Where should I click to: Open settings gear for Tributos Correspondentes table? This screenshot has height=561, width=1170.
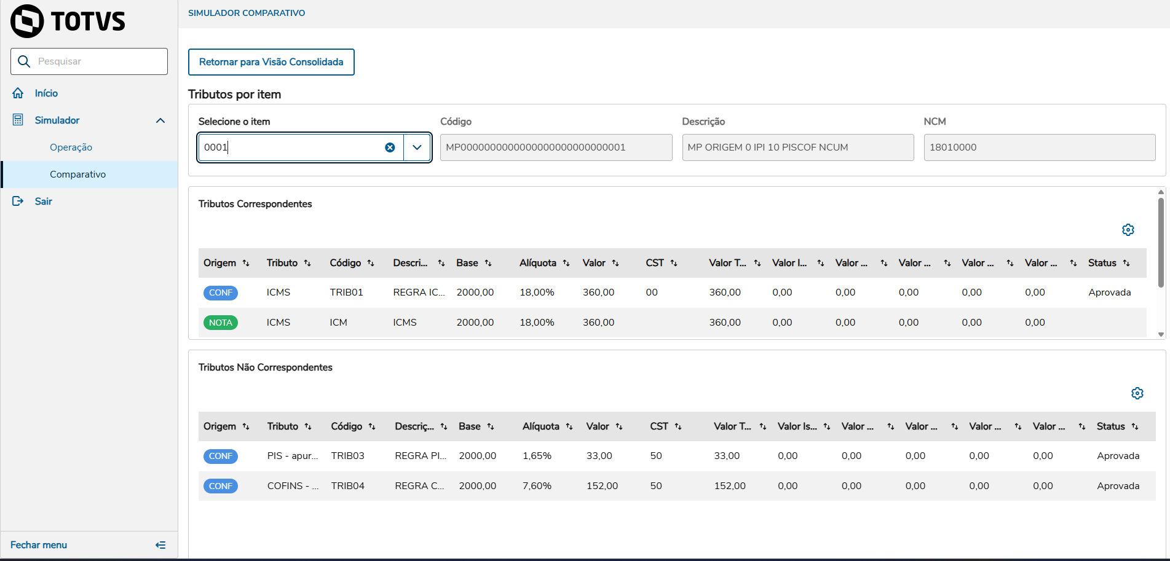(1128, 230)
